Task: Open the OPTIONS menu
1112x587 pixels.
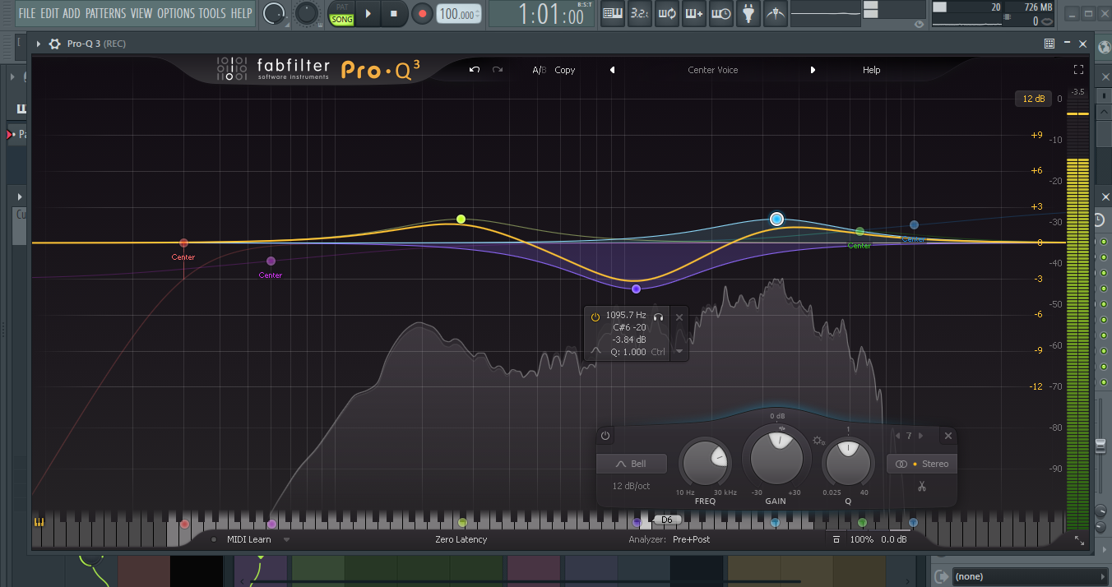Action: coord(175,13)
